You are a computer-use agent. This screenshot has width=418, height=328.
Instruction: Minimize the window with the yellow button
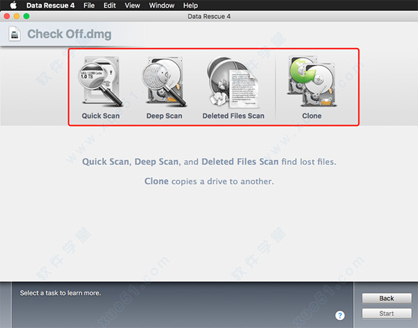coord(17,16)
